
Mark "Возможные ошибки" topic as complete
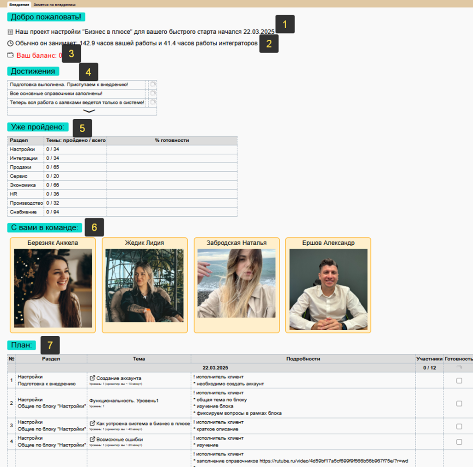pos(459,442)
